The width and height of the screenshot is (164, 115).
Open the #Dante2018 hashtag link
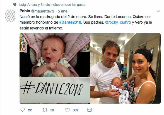point(70,22)
